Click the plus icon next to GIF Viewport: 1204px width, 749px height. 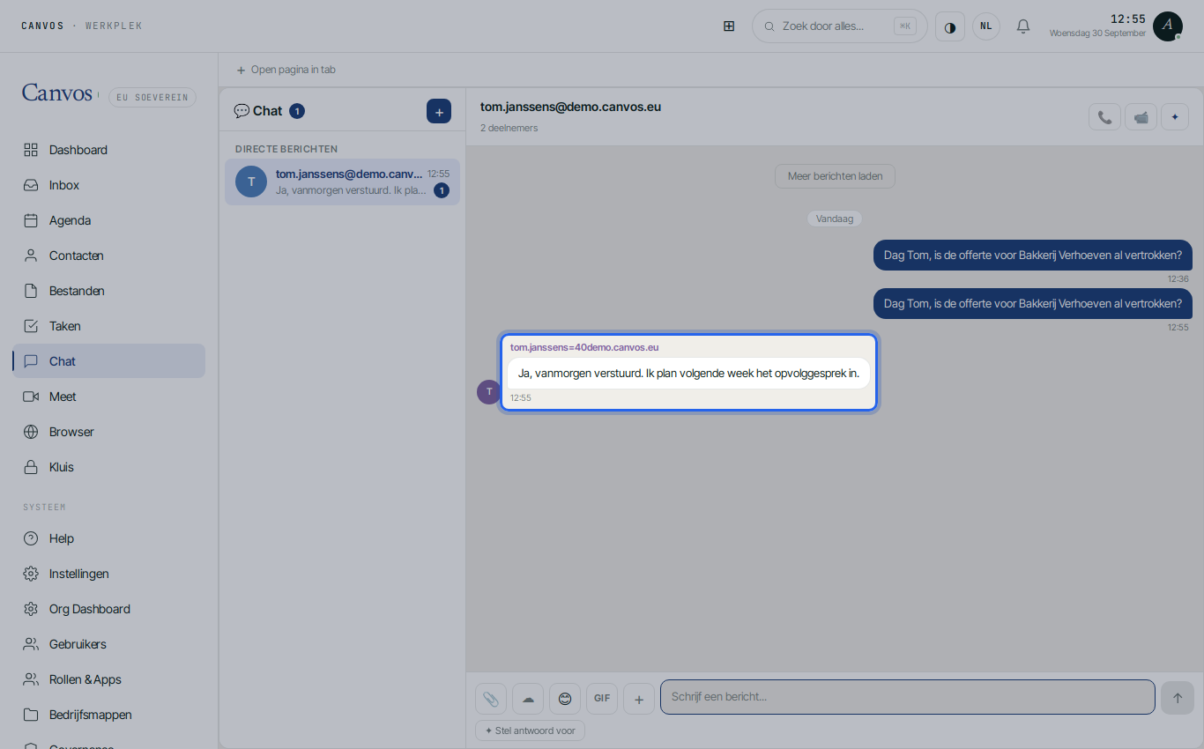coord(639,699)
